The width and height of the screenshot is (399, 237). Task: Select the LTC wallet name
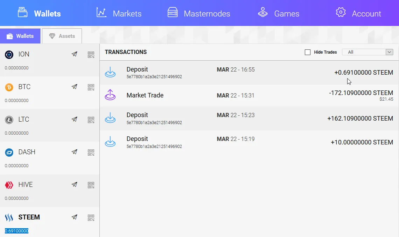[24, 120]
